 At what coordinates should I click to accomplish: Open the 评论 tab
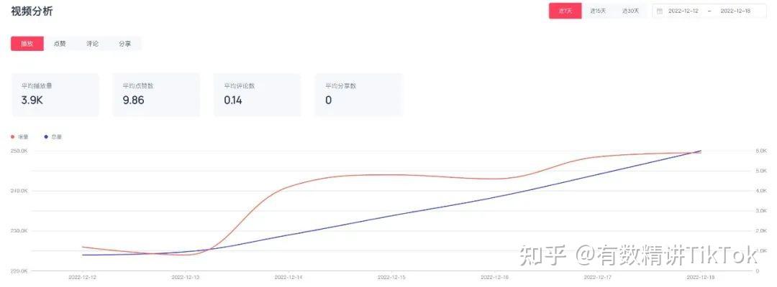[92, 44]
